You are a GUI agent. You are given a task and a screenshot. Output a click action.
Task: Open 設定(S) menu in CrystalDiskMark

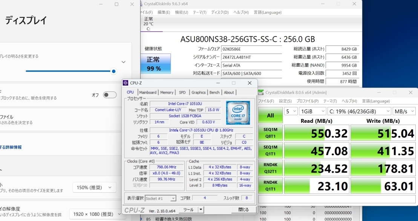click(x=285, y=101)
